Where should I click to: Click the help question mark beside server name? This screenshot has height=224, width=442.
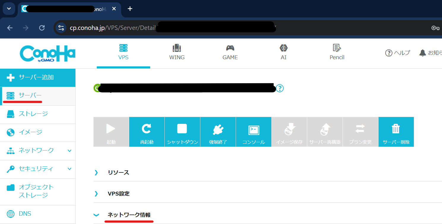[280, 88]
